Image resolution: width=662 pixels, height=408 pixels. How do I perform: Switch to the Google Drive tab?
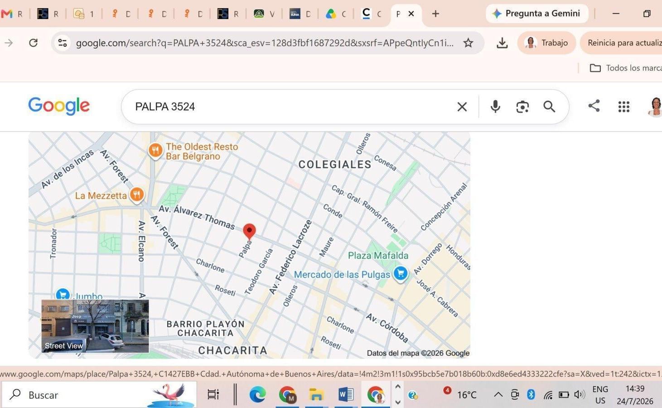click(336, 14)
